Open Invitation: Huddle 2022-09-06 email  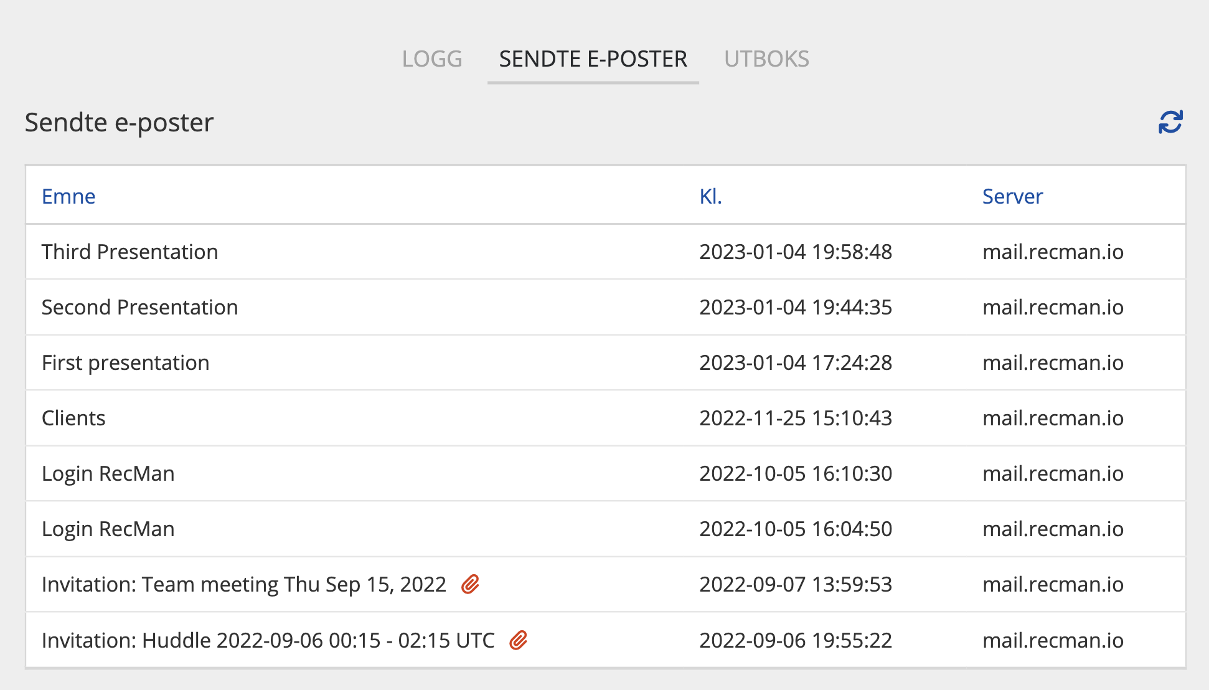pyautogui.click(x=268, y=640)
